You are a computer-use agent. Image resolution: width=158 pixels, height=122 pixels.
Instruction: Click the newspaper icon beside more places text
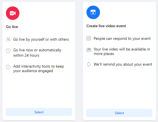point(89,50)
